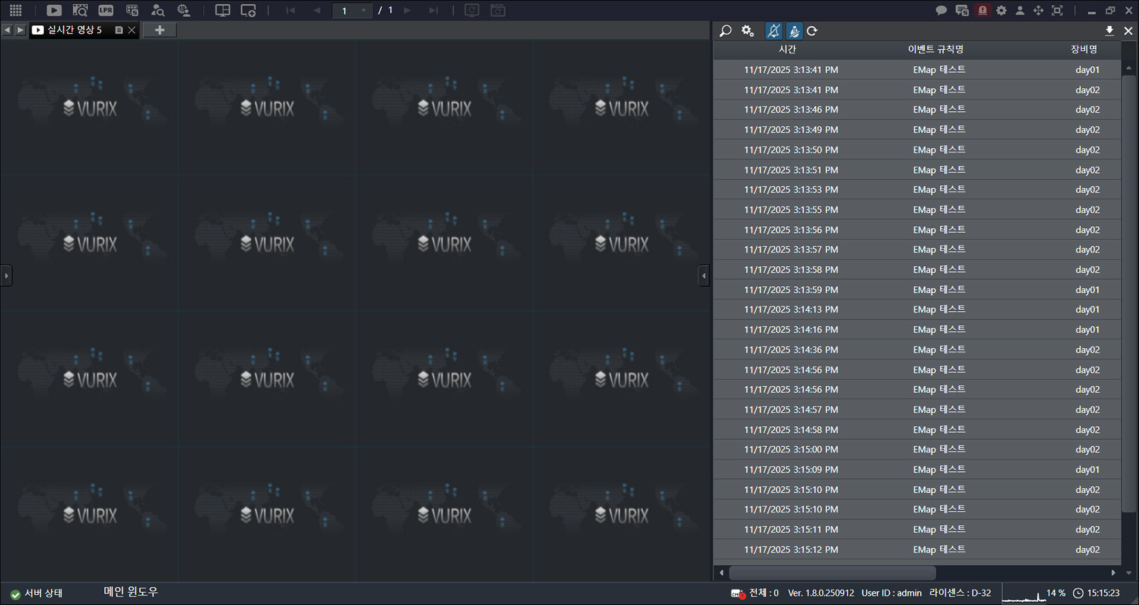The height and width of the screenshot is (605, 1139).
Task: Click the User ID : admin text
Action: click(891, 593)
